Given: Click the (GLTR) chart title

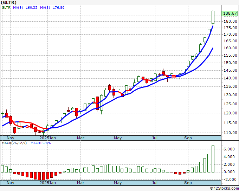Looking at the screenshot, I should point(8,2).
